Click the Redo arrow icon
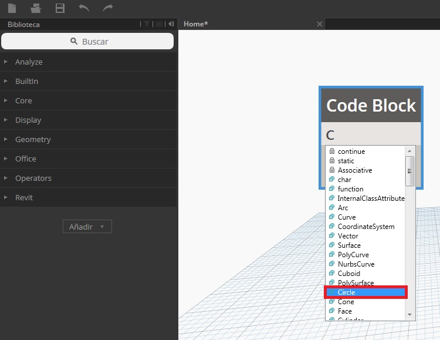This screenshot has height=340, width=440. 107,8
